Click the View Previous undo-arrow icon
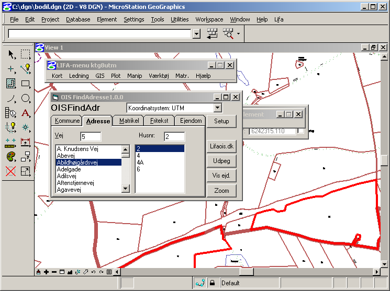This screenshot has height=291, width=390. [x=93, y=272]
